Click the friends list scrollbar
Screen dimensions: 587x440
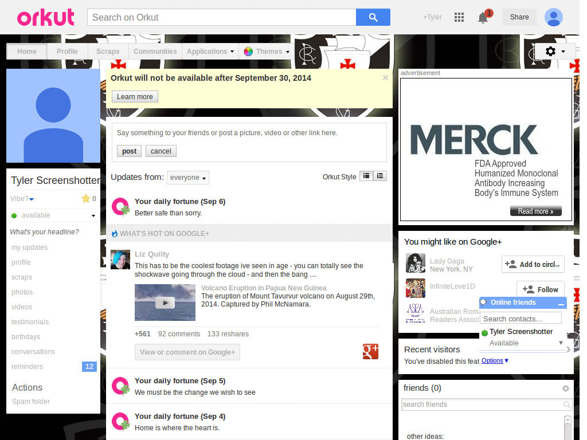pyautogui.click(x=568, y=427)
